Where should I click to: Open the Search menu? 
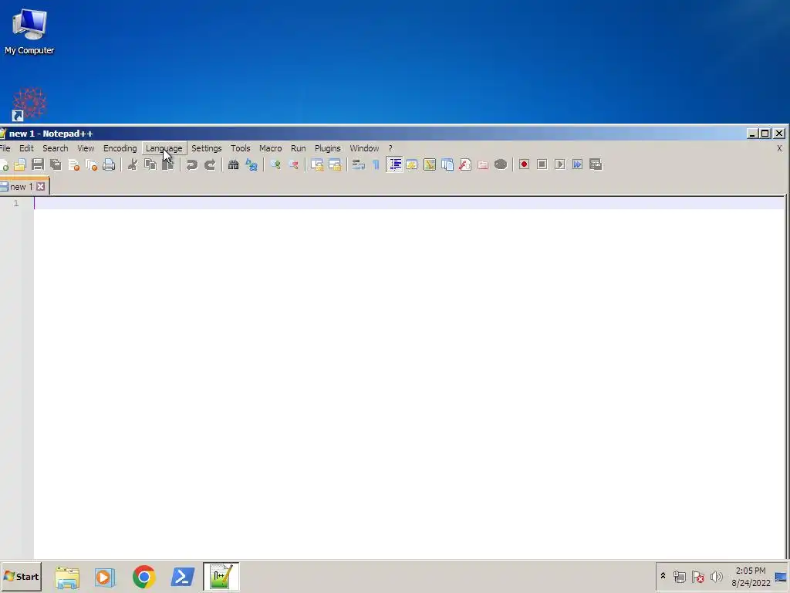click(56, 148)
